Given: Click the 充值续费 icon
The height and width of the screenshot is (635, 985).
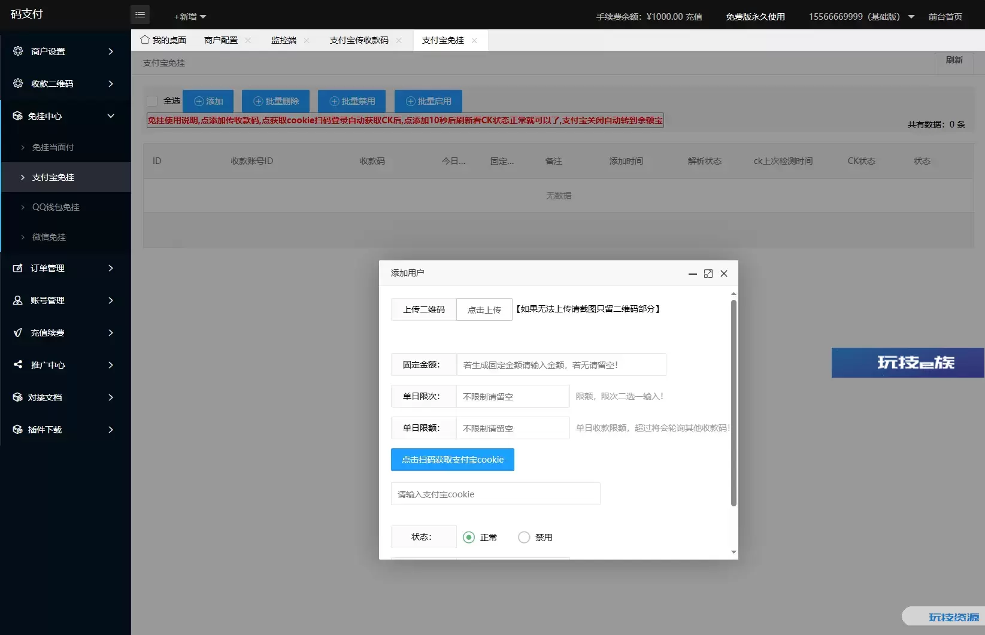Looking at the screenshot, I should [18, 332].
